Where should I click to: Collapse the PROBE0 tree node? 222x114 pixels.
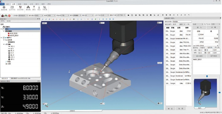tap(4, 31)
